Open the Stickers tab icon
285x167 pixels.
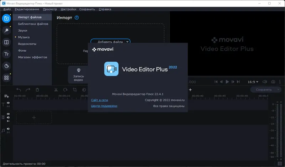tap(6, 66)
